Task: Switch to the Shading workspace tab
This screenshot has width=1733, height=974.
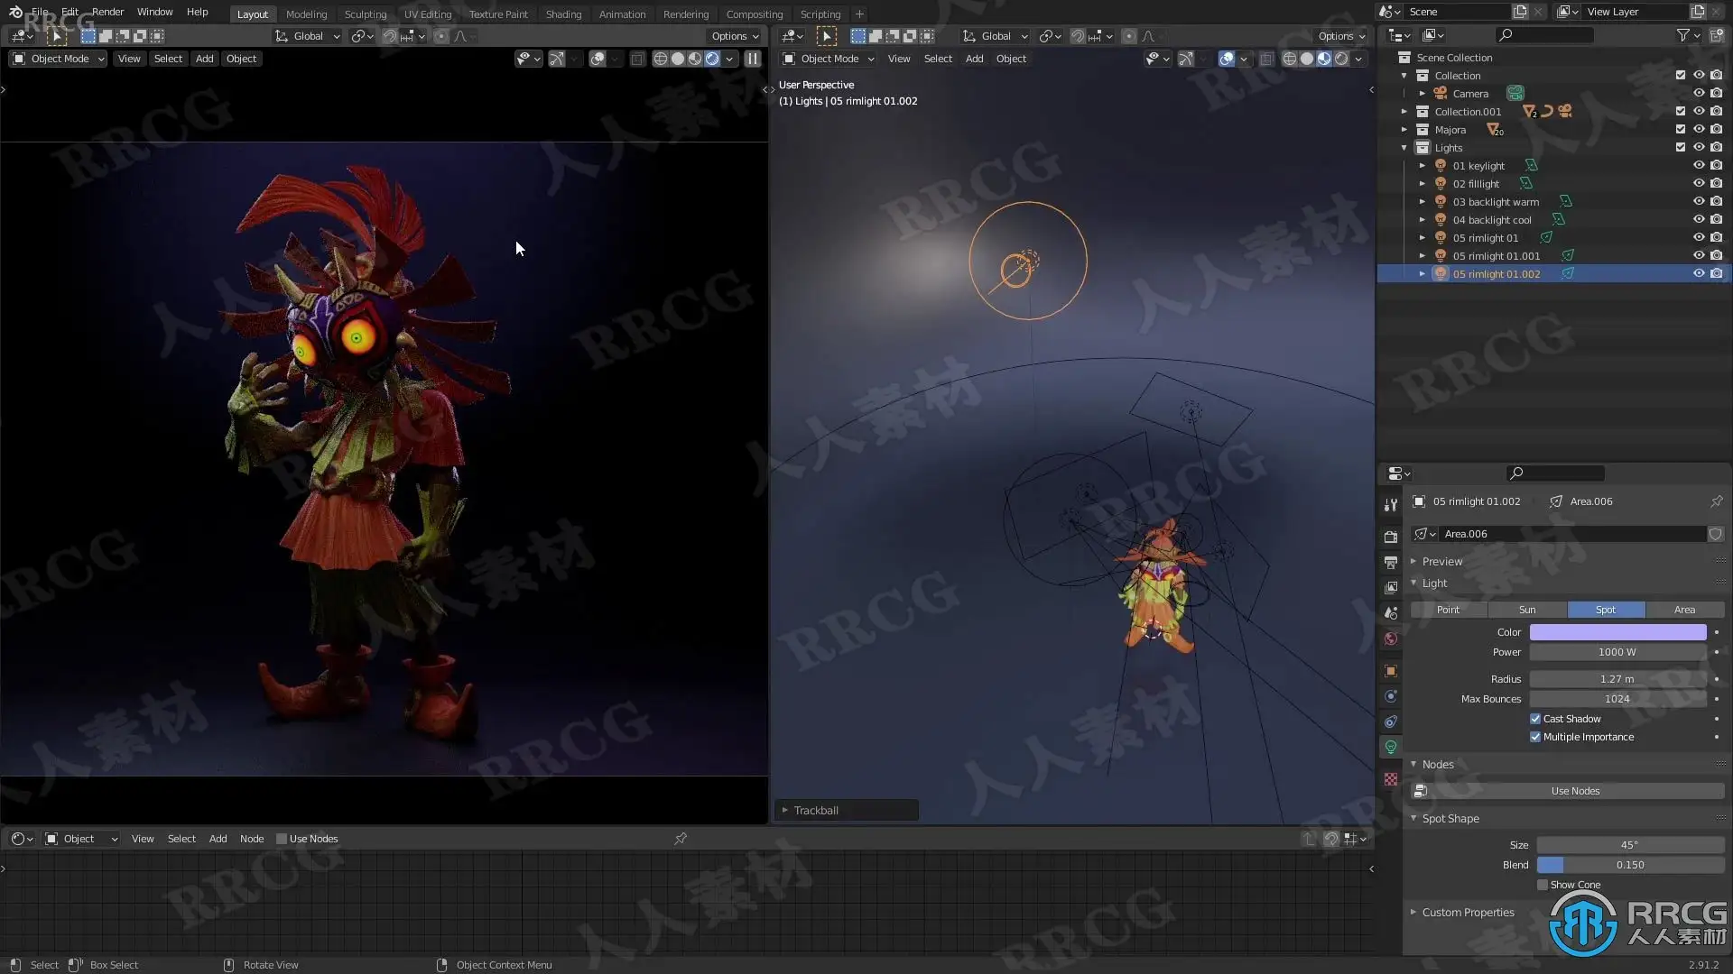Action: point(563,14)
